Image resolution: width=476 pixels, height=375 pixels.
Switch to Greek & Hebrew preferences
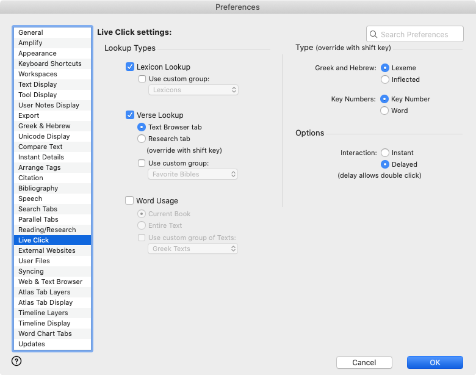coord(44,126)
